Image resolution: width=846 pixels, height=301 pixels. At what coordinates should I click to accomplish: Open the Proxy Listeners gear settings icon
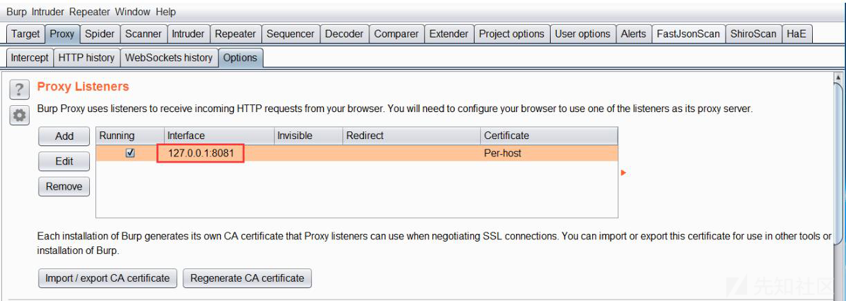(x=19, y=116)
